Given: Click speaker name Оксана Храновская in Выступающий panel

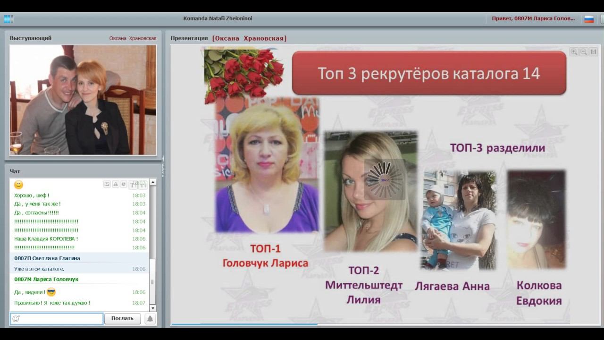Looking at the screenshot, I should coord(133,38).
